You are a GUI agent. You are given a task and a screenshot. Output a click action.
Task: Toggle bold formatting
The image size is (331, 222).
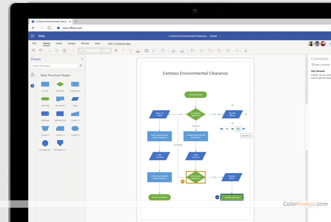tap(116, 50)
